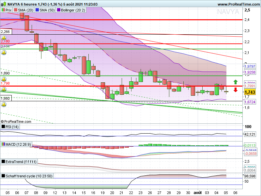
Task: Open the MACD (12 26 9) indicator label
Action: pyautogui.click(x=18, y=144)
